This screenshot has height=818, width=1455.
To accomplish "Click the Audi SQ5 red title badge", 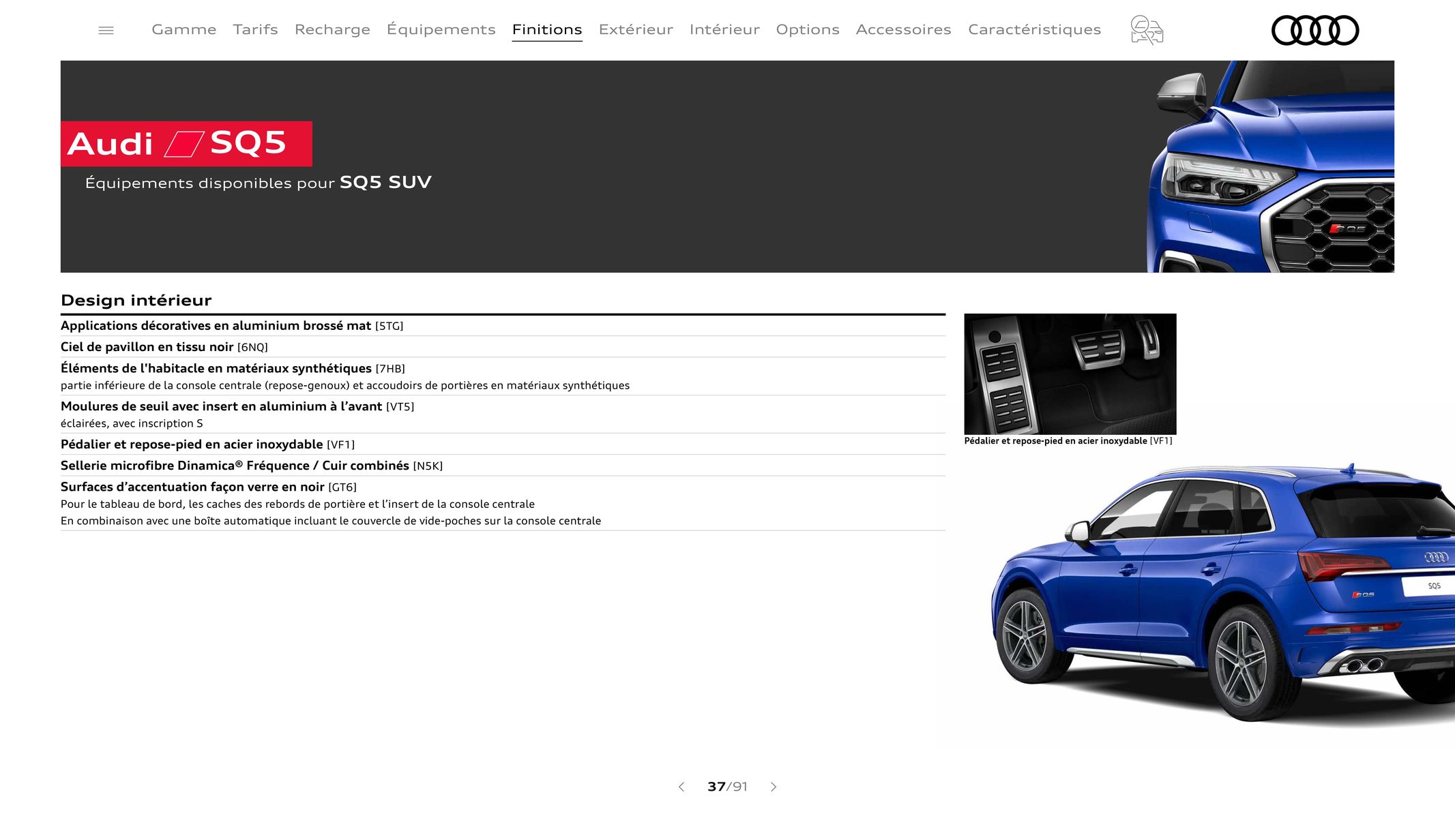I will pos(186,144).
